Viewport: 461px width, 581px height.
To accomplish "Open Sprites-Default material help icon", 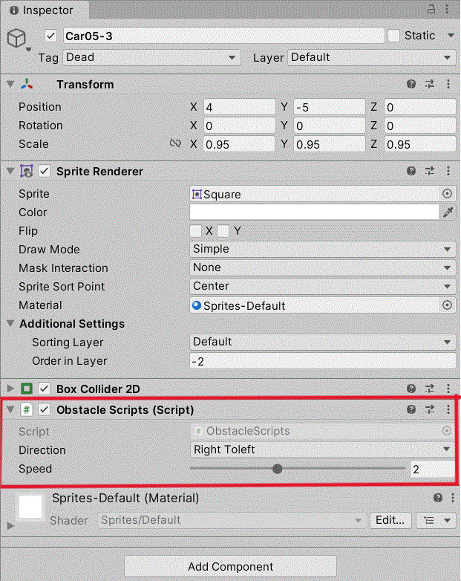I will point(438,498).
